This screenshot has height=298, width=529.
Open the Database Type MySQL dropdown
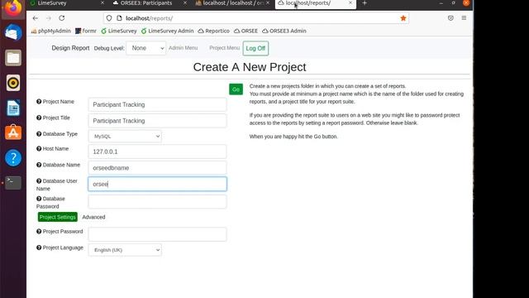pyautogui.click(x=125, y=136)
